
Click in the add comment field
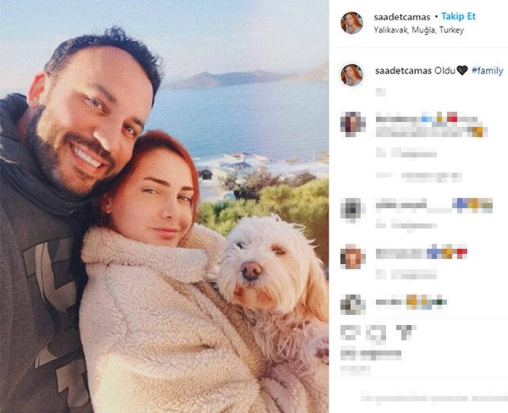coord(433,398)
